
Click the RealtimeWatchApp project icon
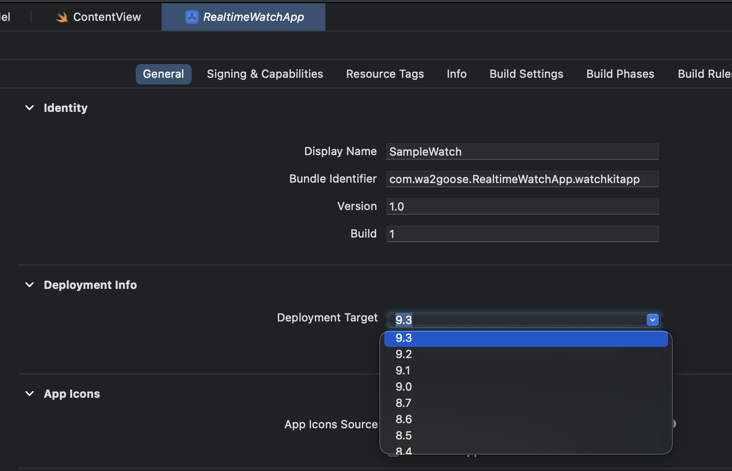click(192, 17)
